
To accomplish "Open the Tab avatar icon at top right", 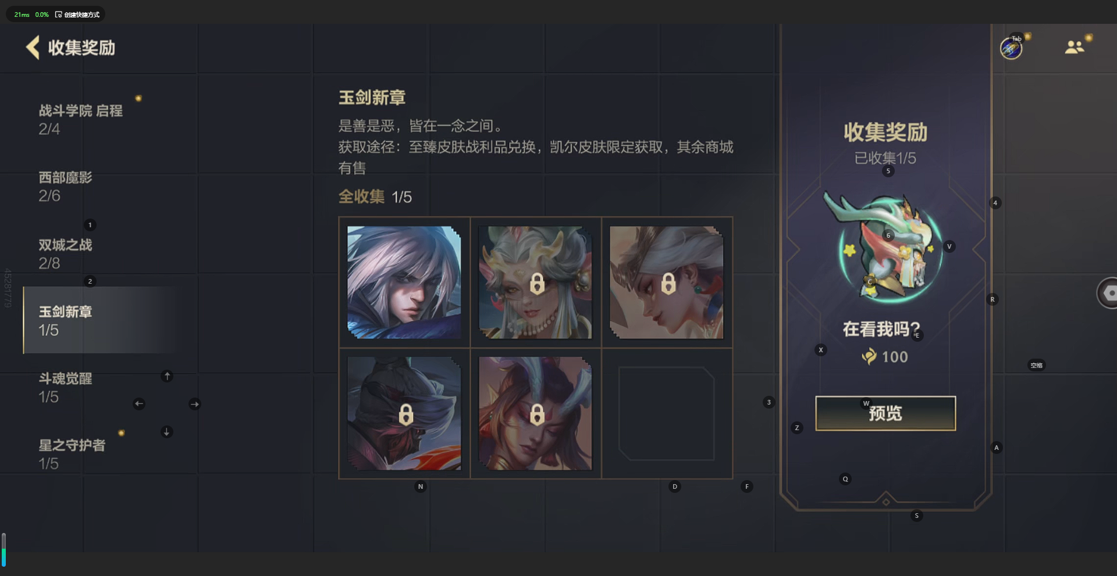I will pyautogui.click(x=1011, y=48).
